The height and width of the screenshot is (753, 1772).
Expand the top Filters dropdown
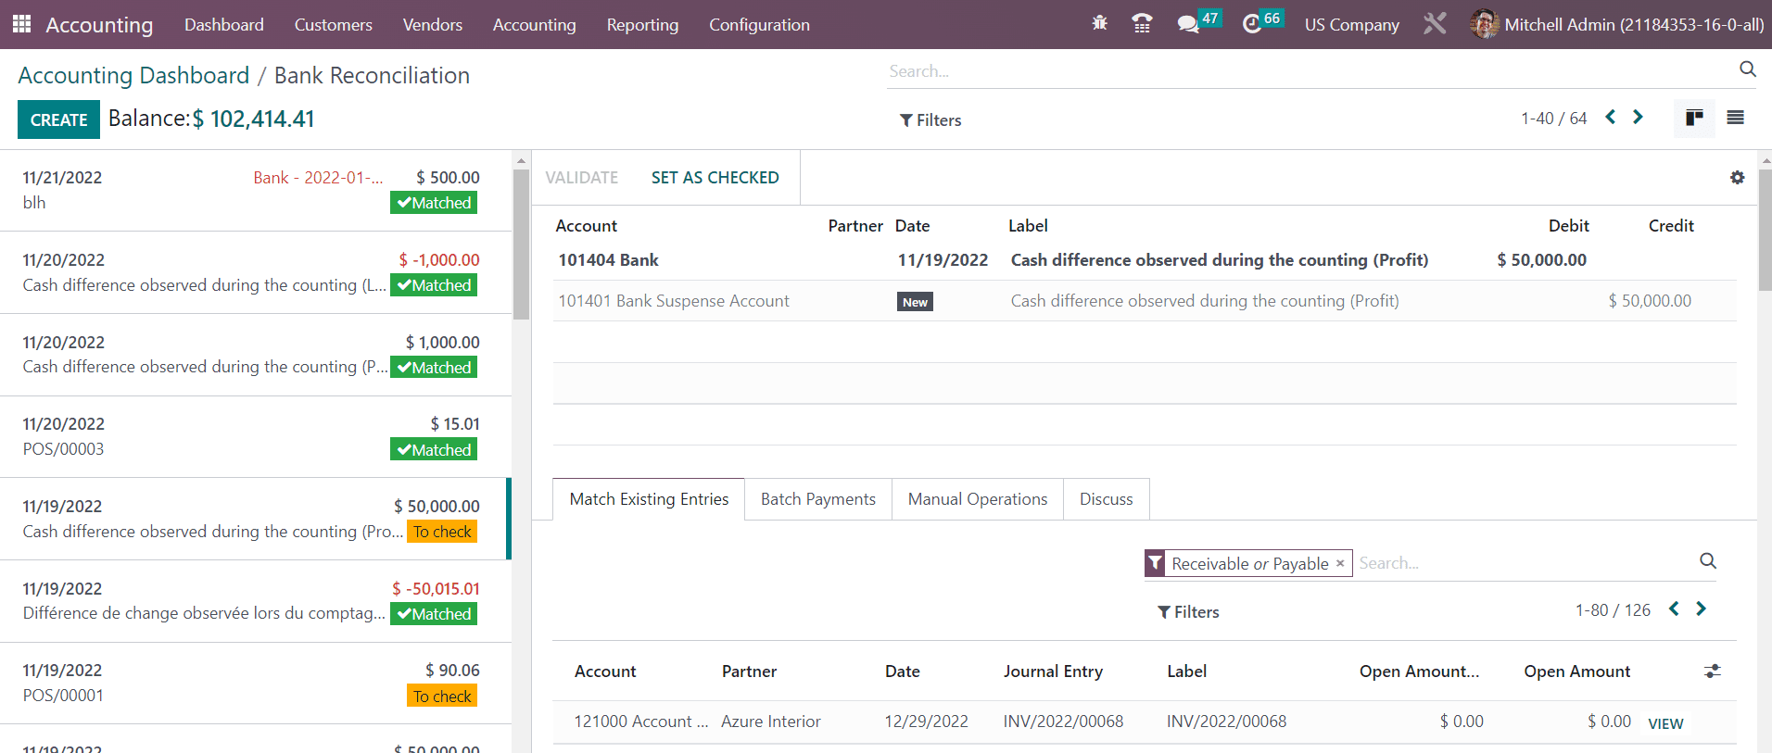point(930,120)
